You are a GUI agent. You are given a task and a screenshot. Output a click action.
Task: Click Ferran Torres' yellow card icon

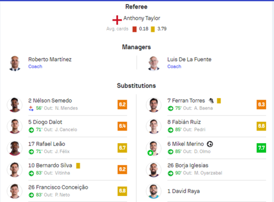click(x=219, y=101)
